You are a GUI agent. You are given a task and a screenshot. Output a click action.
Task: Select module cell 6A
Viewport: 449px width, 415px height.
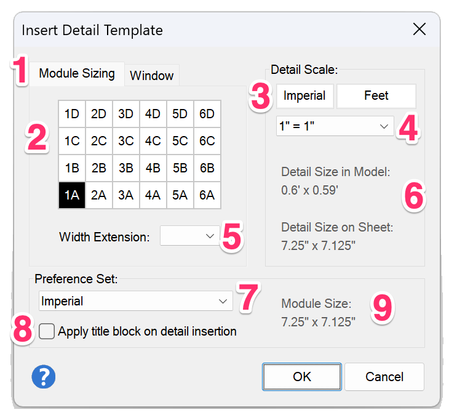tap(207, 195)
